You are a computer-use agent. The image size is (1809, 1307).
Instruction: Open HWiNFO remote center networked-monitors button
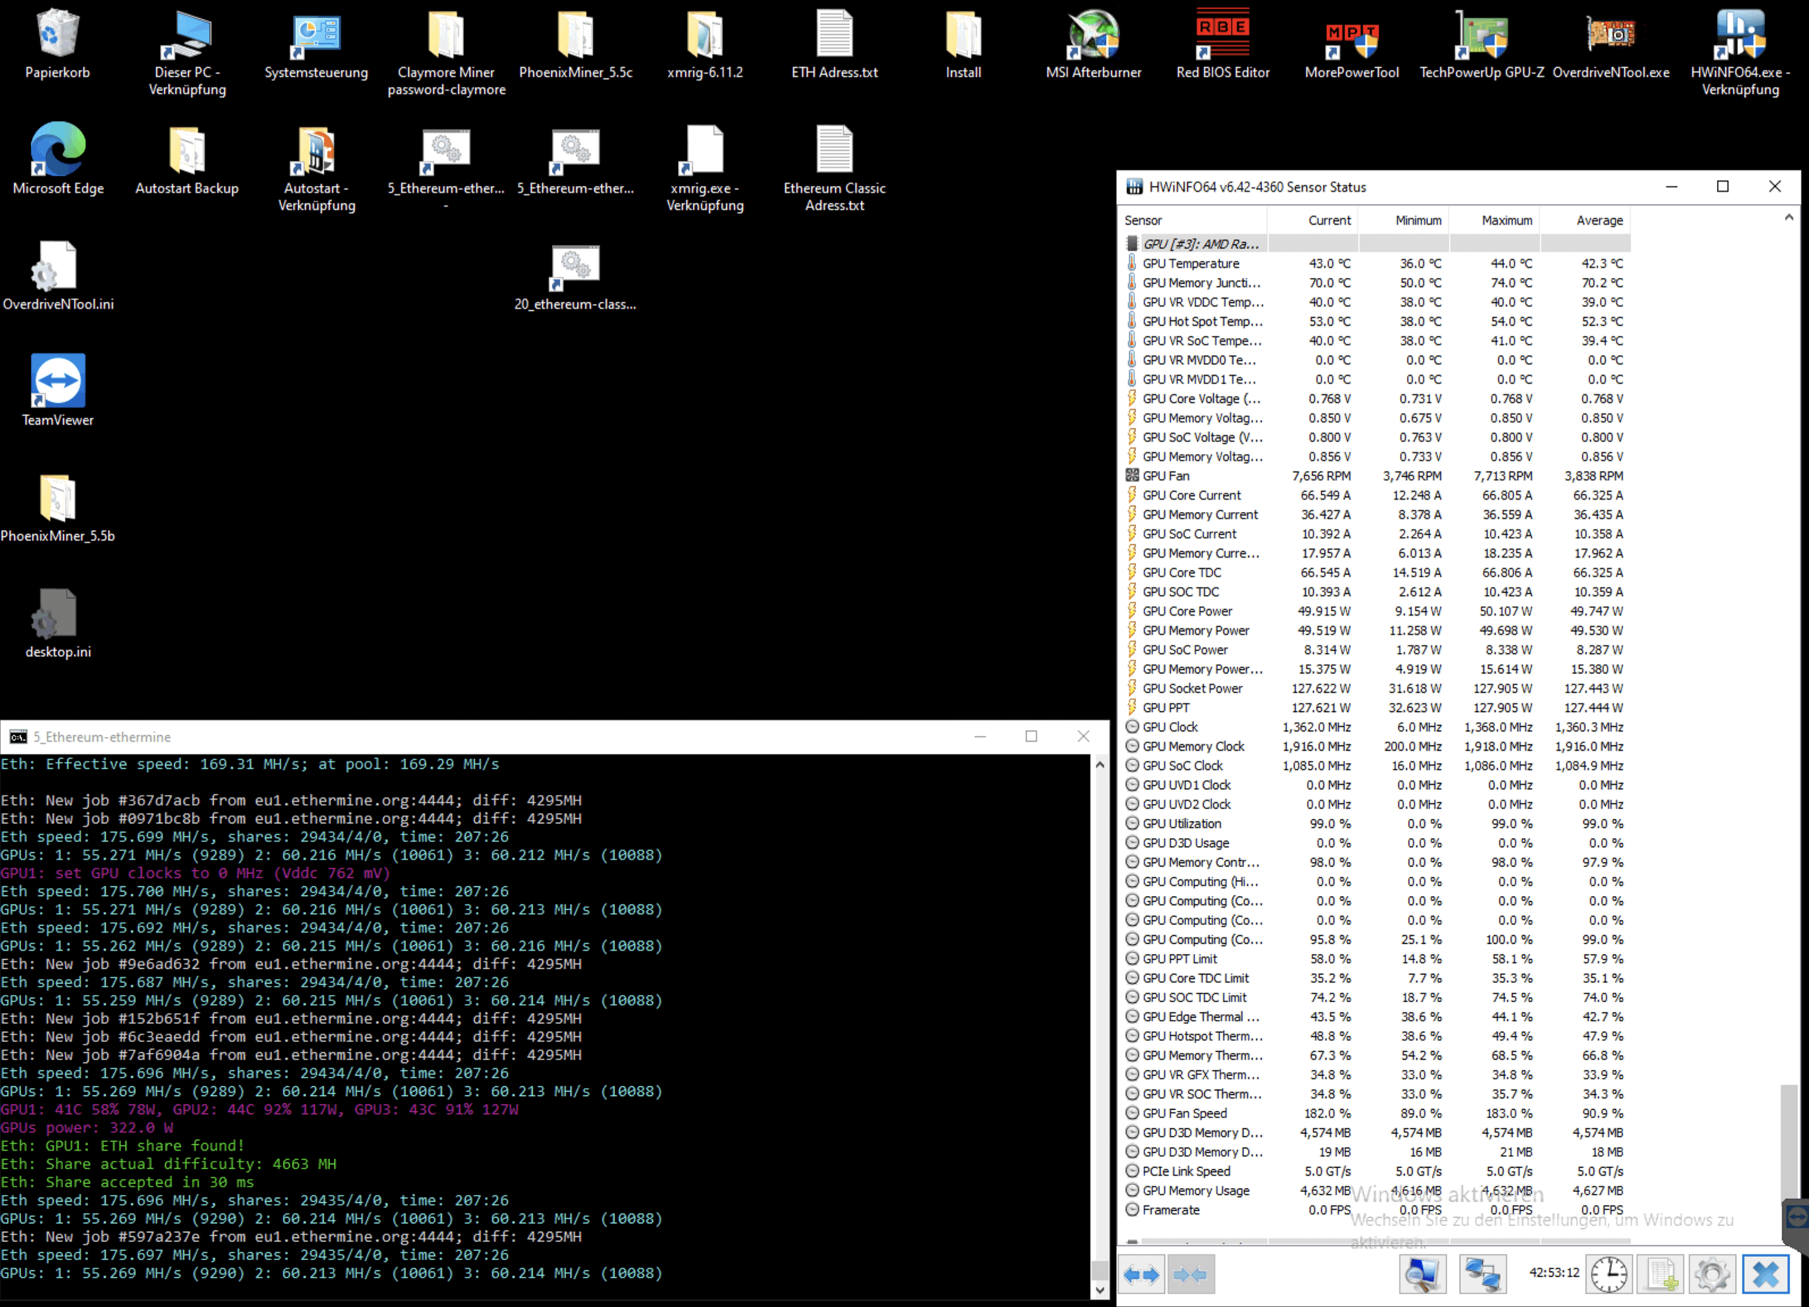point(1482,1274)
